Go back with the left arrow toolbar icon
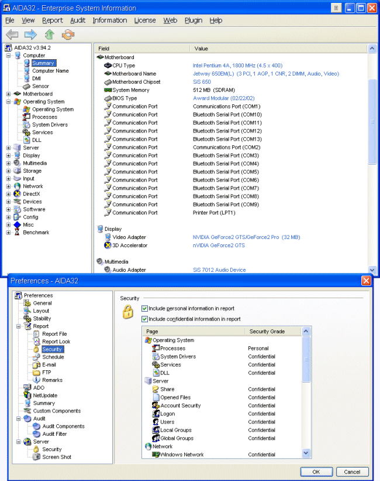The width and height of the screenshot is (380, 481). 12,35
